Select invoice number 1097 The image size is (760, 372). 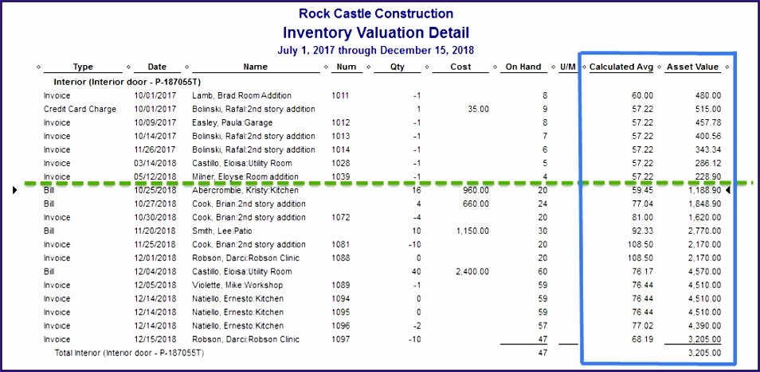[340, 339]
